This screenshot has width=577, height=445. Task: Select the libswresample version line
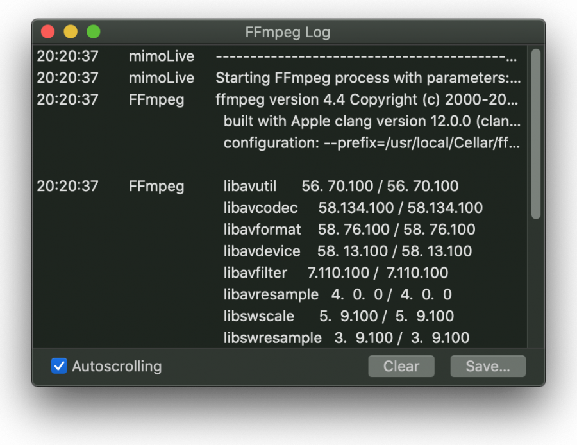(346, 338)
